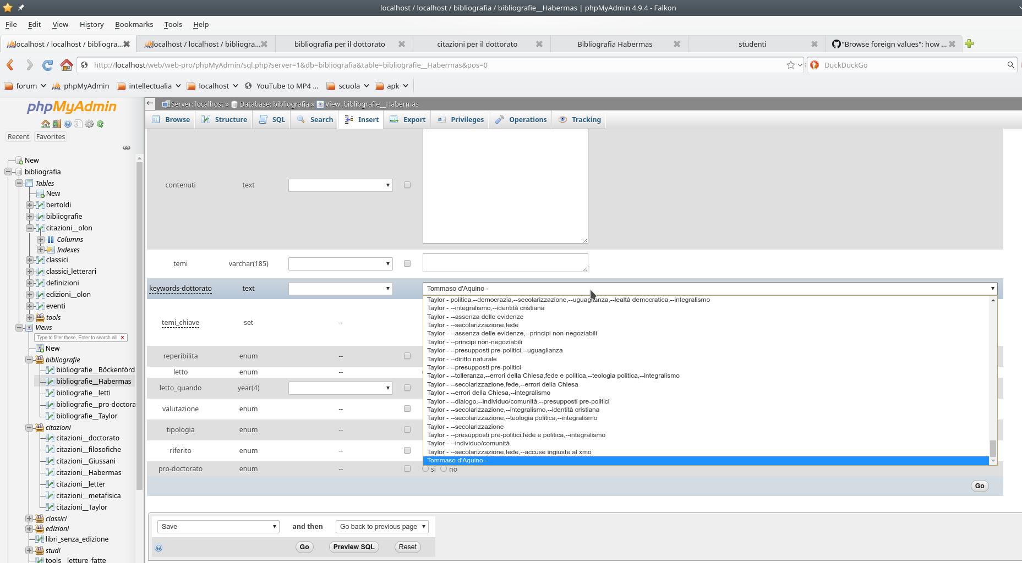The width and height of the screenshot is (1022, 563).
Task: Open the phpMyAdmin home page icon
Action: [46, 124]
